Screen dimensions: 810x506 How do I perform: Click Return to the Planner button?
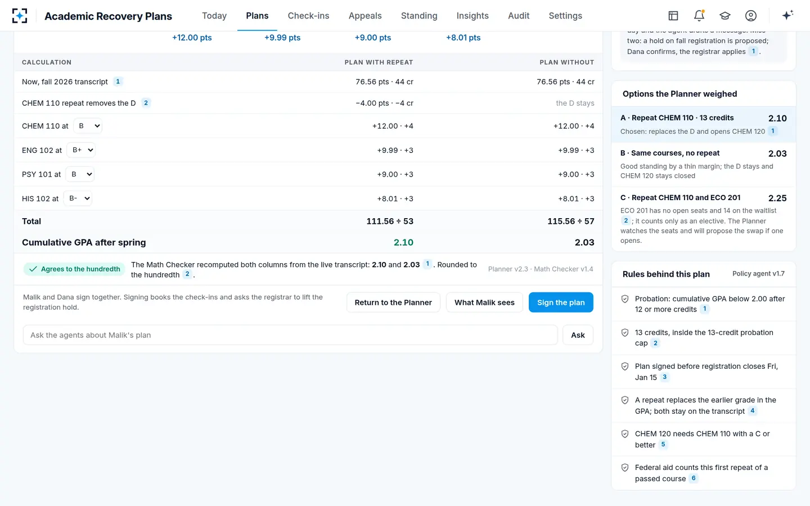click(393, 302)
